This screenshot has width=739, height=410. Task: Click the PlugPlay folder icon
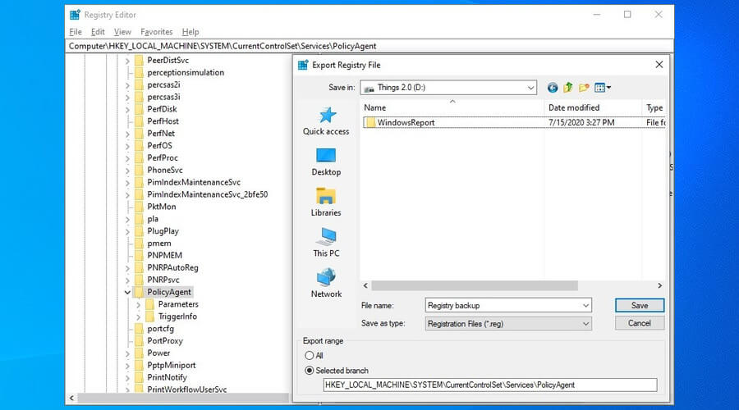click(139, 231)
